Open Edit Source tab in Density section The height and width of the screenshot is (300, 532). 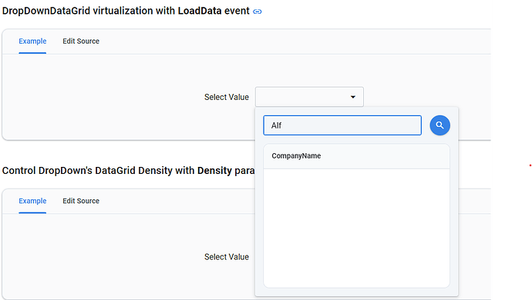(81, 201)
